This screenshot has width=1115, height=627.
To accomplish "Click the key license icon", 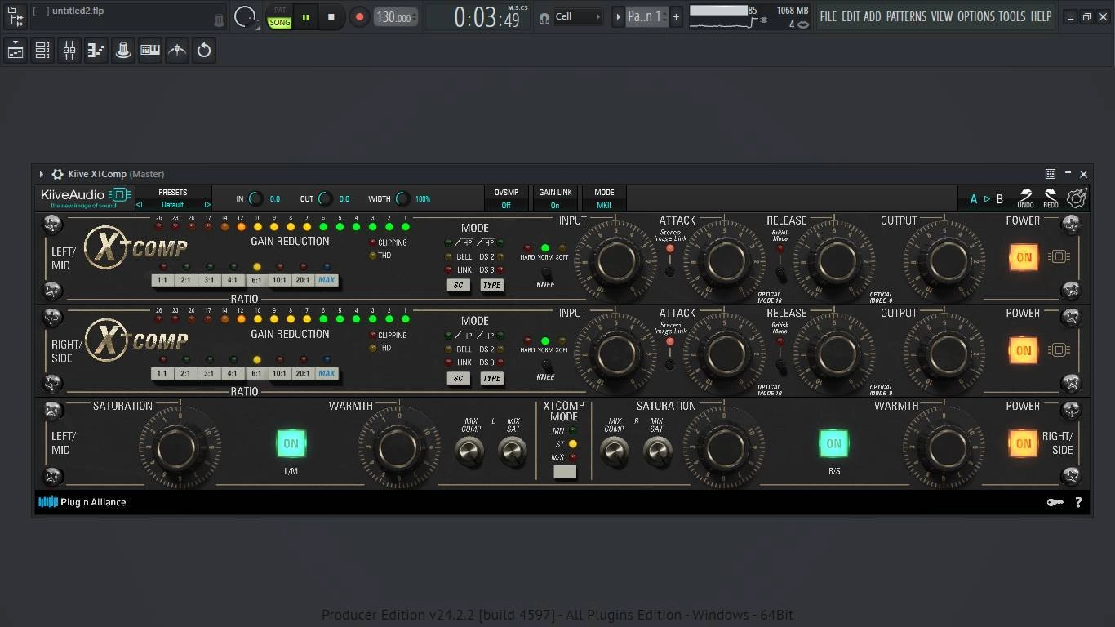I will (1055, 502).
